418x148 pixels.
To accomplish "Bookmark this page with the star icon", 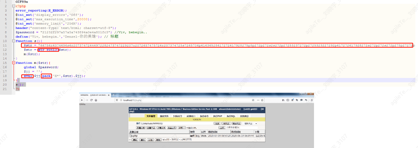I will tap(262, 100).
